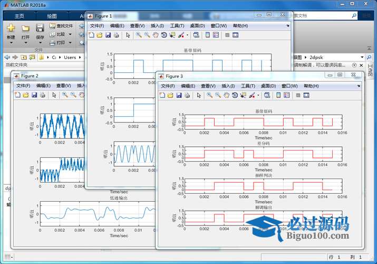Insert Legend in Figure 3
This screenshot has height=264, width=377.
click(x=287, y=95)
